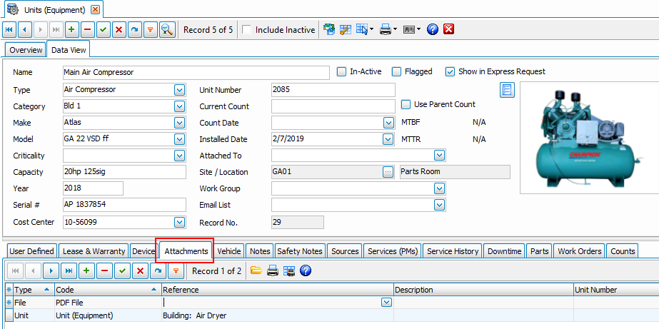Viewport: 659px width, 329px height.
Task: Open the Lease & Warranty tab
Action: tap(94, 251)
